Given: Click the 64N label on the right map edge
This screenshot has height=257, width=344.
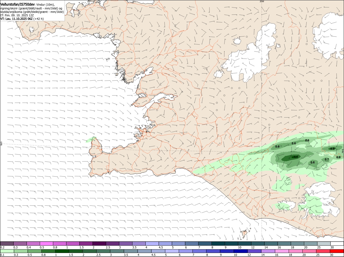Looking at the screenshot, I should [343, 151].
